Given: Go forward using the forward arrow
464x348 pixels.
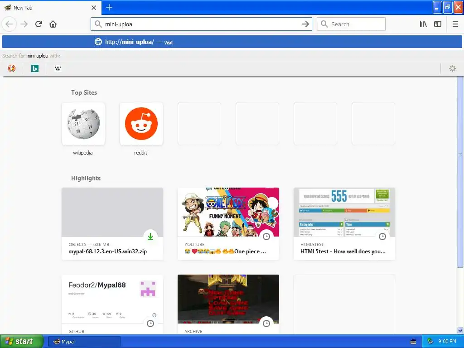Looking at the screenshot, I should pos(24,24).
